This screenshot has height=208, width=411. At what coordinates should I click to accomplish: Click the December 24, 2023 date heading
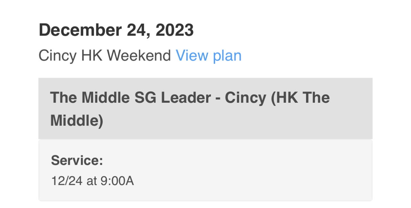(116, 30)
